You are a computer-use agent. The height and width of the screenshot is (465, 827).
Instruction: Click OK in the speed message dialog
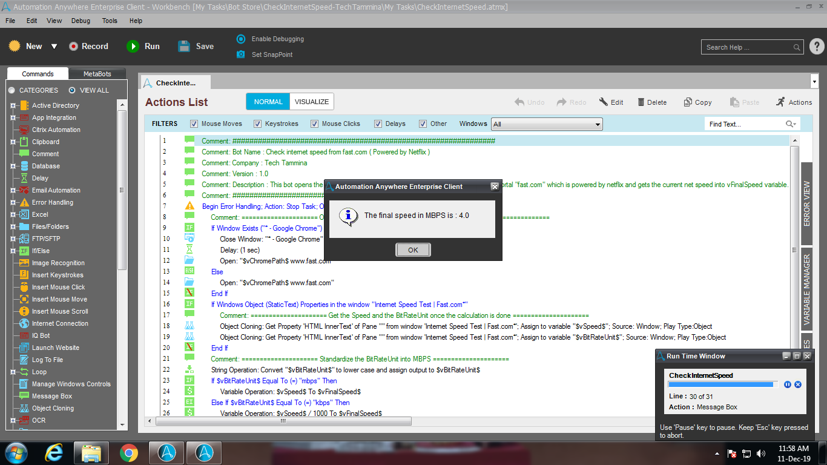coord(413,250)
